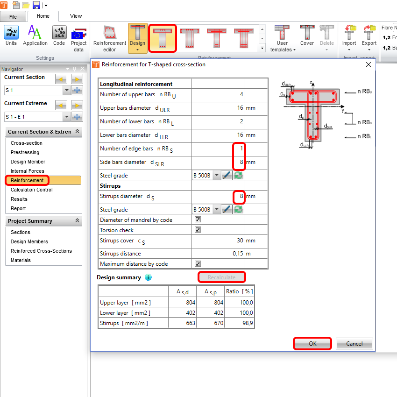This screenshot has width=397, height=397.
Task: Click the design summary info icon
Action: click(x=148, y=277)
